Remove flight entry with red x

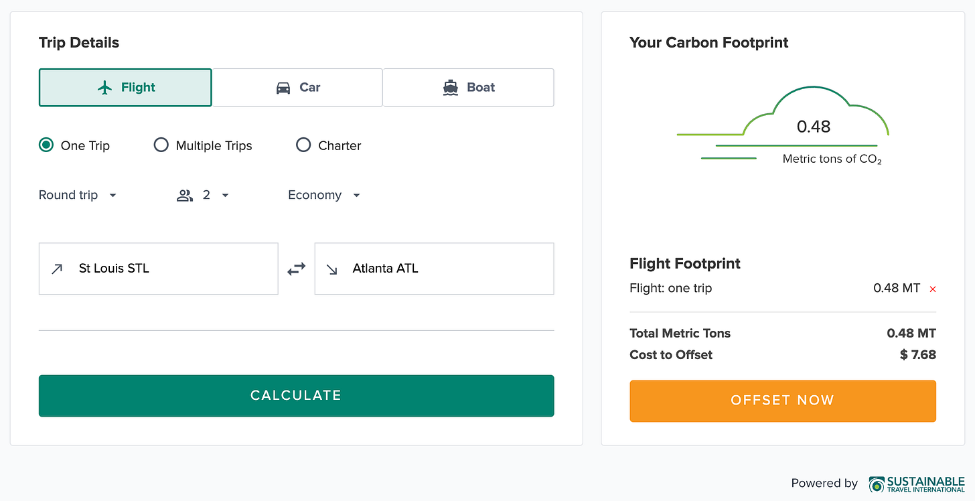(x=933, y=289)
